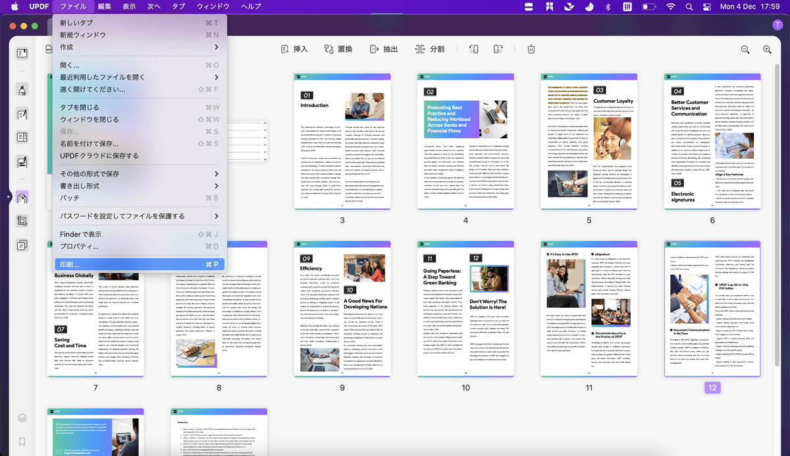Open the bookmark panel in the left sidebar
Image resolution: width=790 pixels, height=456 pixels.
[x=22, y=441]
